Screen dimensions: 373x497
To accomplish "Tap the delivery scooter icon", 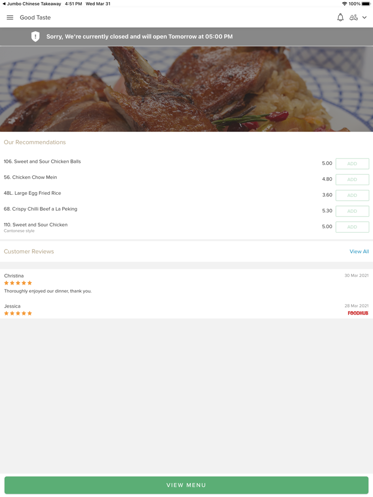I will 353,18.
